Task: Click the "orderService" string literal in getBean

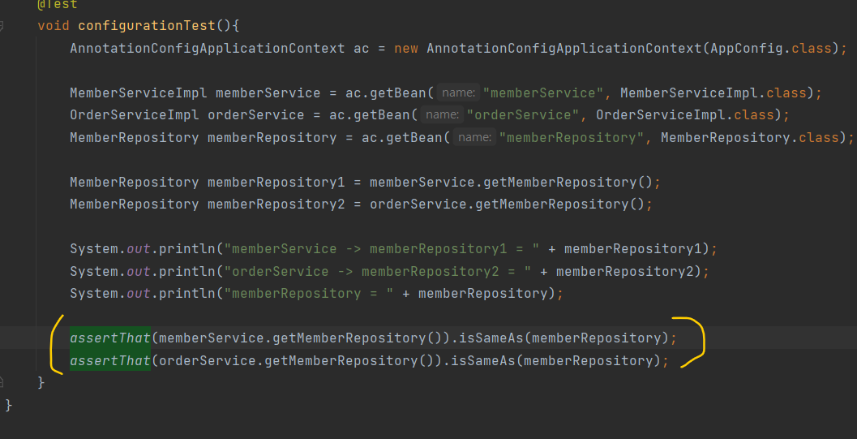Action: [522, 115]
